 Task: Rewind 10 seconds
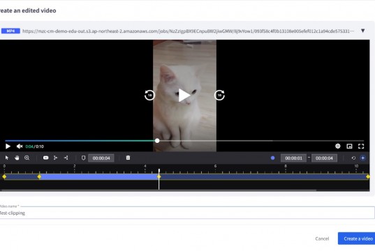pyautogui.click(x=149, y=96)
